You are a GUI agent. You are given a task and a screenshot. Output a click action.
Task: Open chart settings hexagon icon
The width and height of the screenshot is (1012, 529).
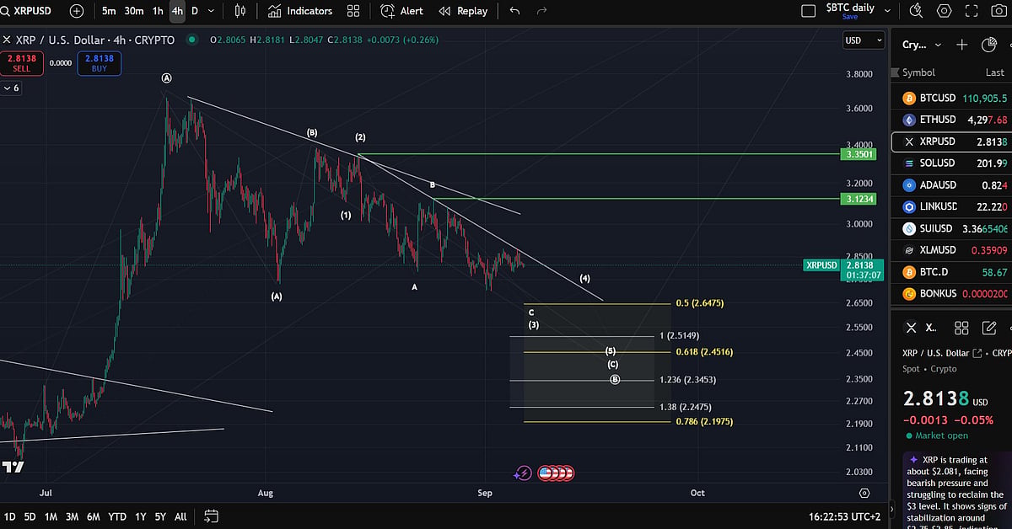pos(945,11)
